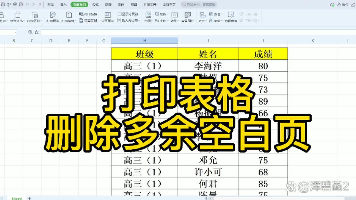Screen dimensions: 356x200
Task: Open the 审阅 (Review) tab
Action: pyautogui.click(x=121, y=4)
